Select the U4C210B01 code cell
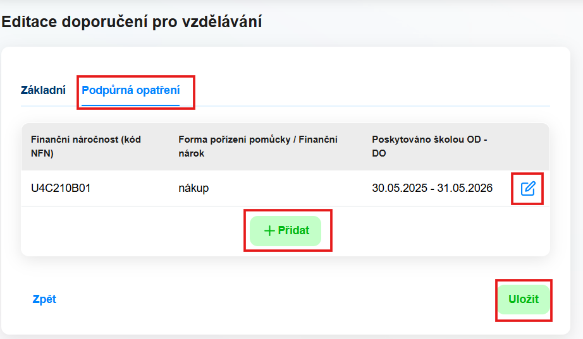This screenshot has height=339, width=583. click(x=61, y=188)
